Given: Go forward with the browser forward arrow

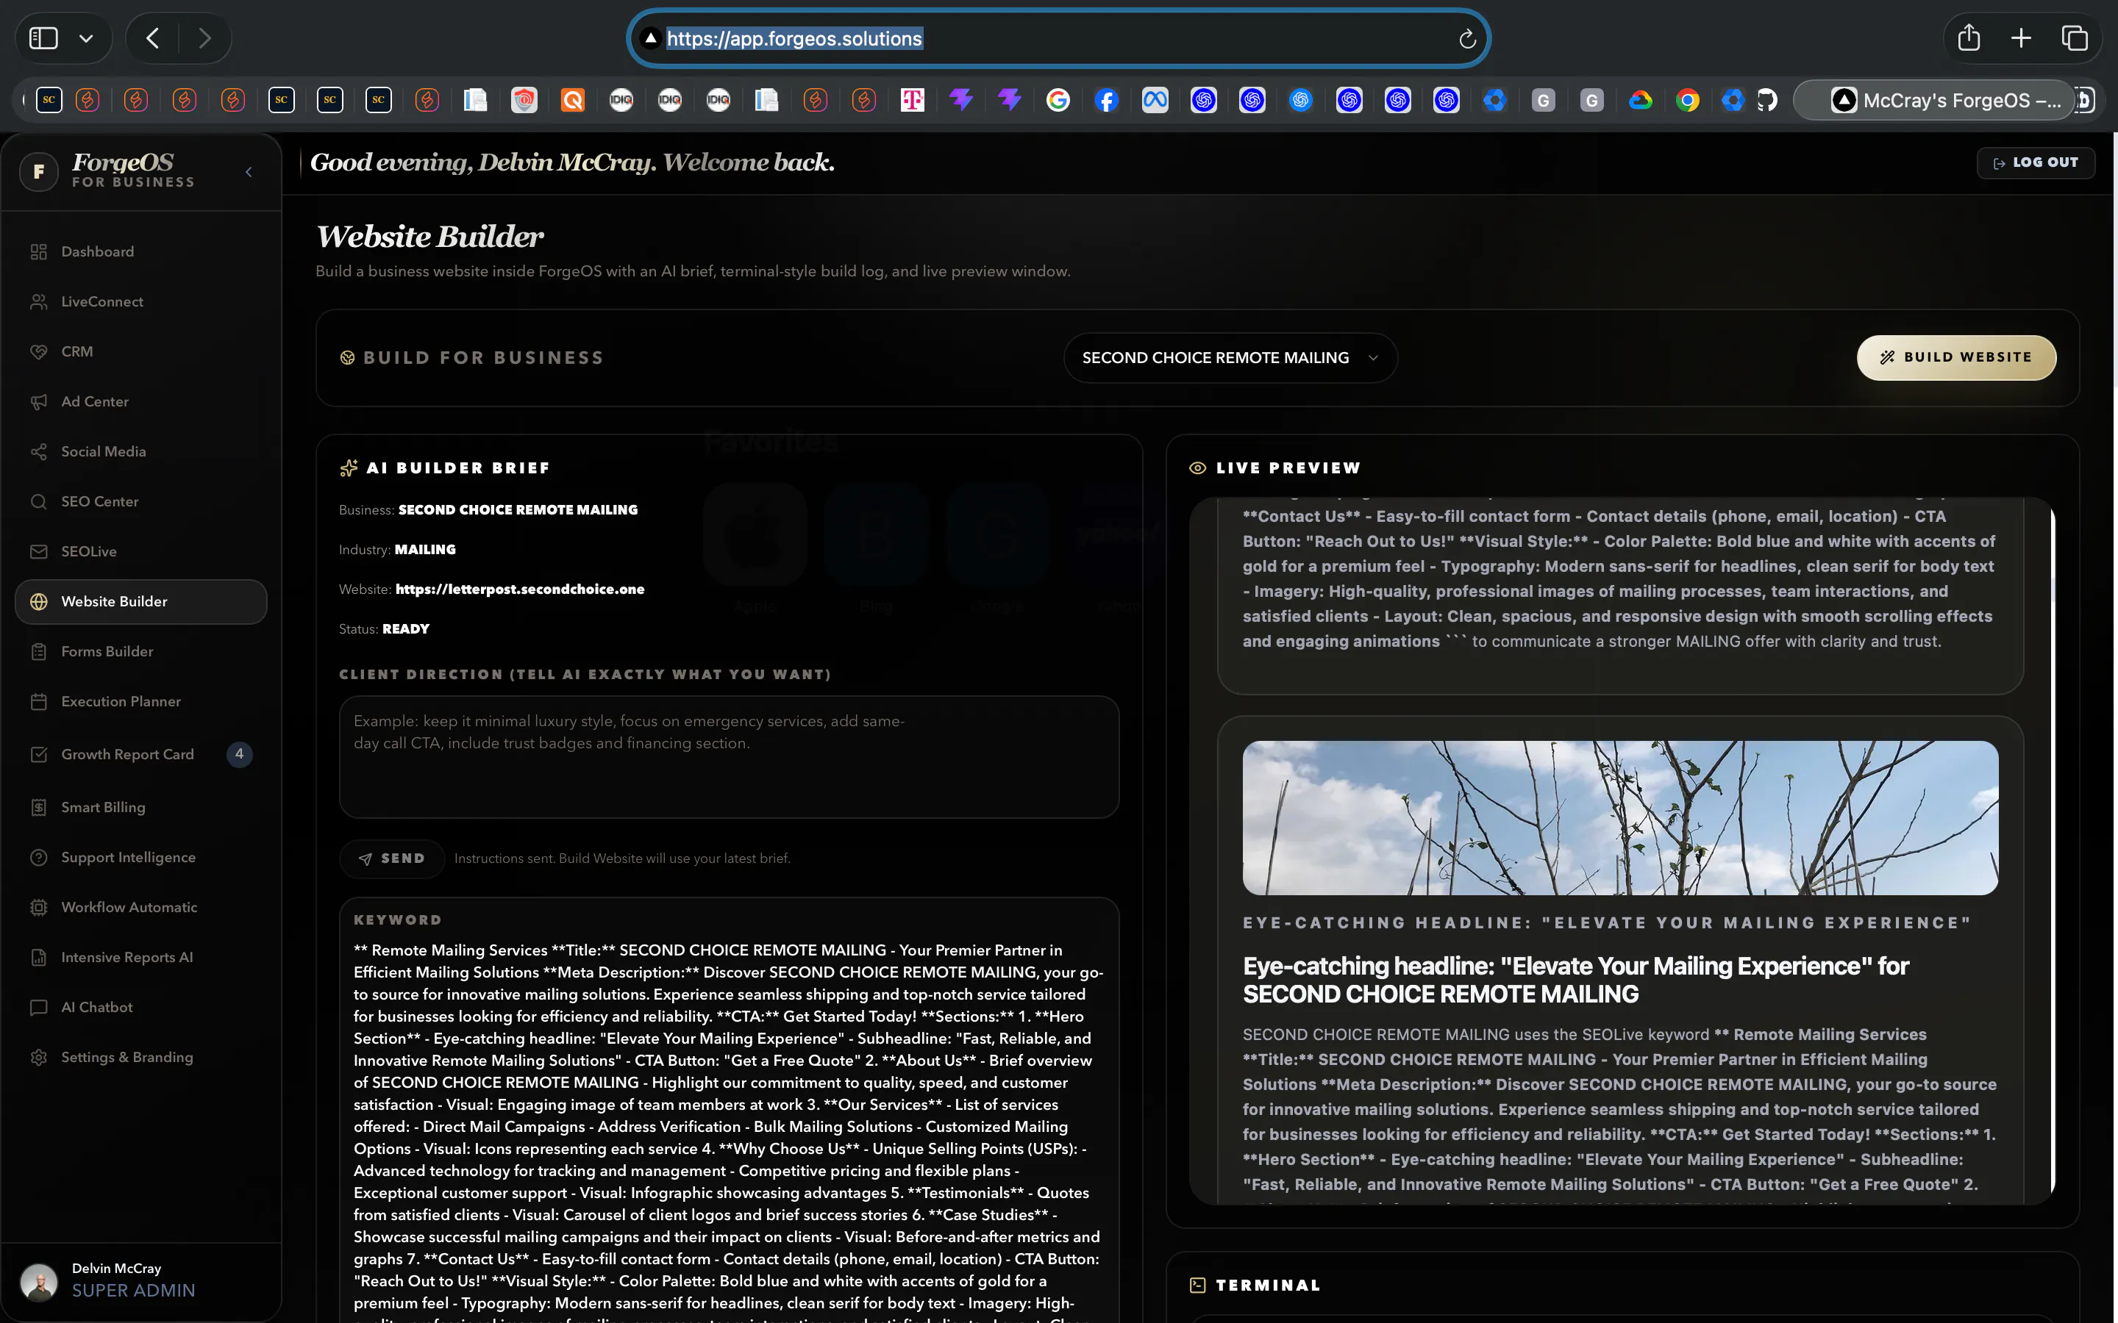Looking at the screenshot, I should click(x=204, y=38).
